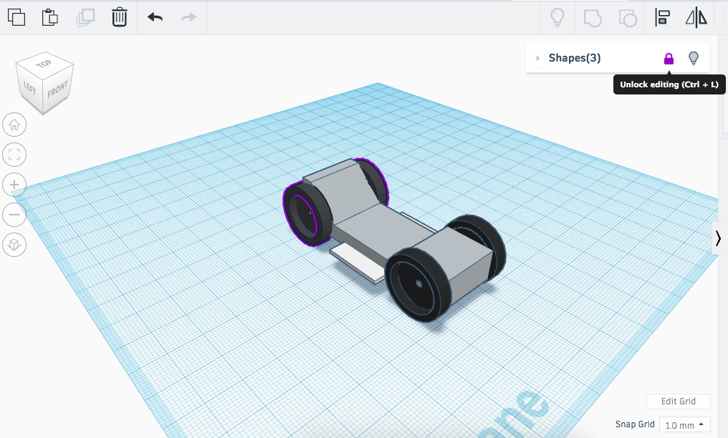Activate the Mirror tool
Screen dimensions: 728x438
696,18
